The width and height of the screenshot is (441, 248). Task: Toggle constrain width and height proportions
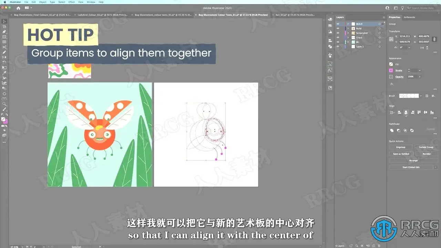pyautogui.click(x=434, y=39)
